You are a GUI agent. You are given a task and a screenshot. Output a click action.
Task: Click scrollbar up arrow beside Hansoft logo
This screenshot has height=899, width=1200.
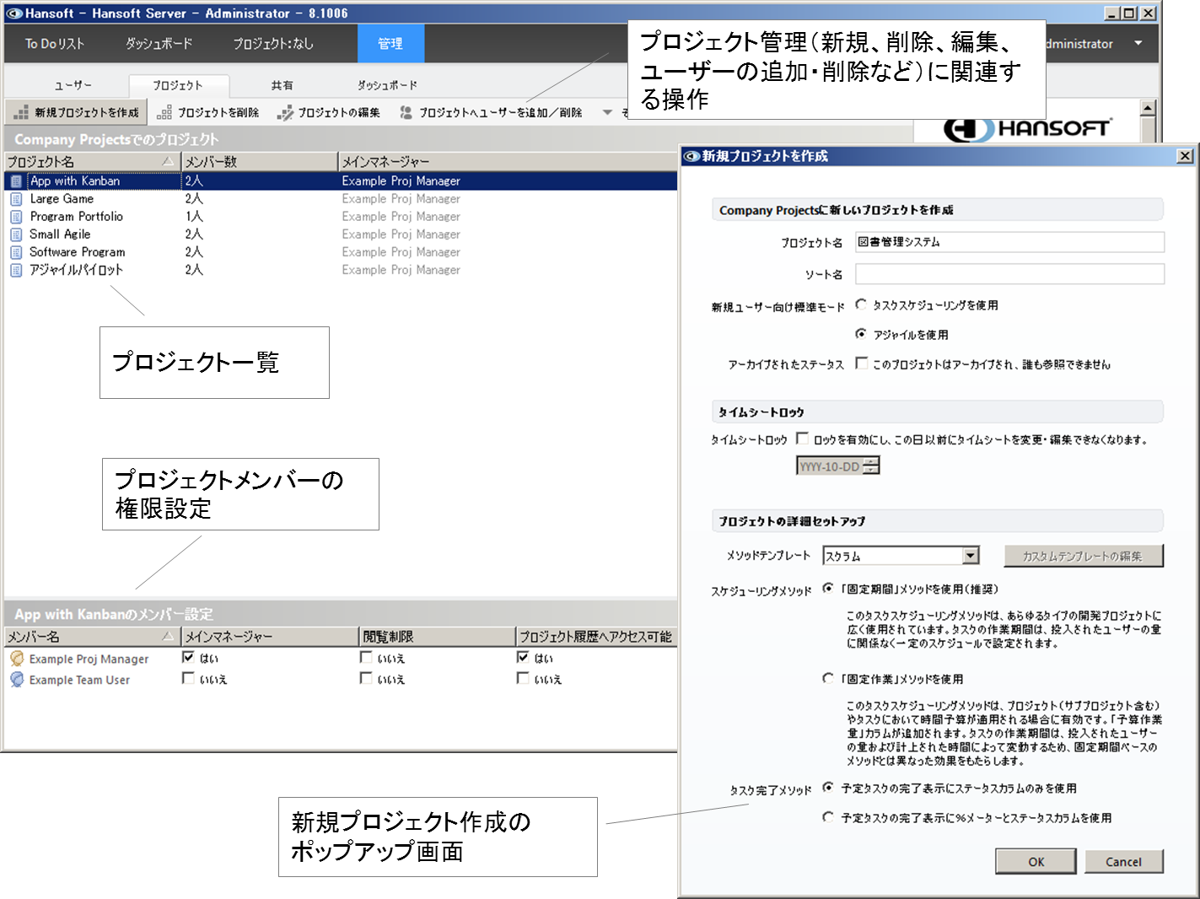tap(1147, 108)
